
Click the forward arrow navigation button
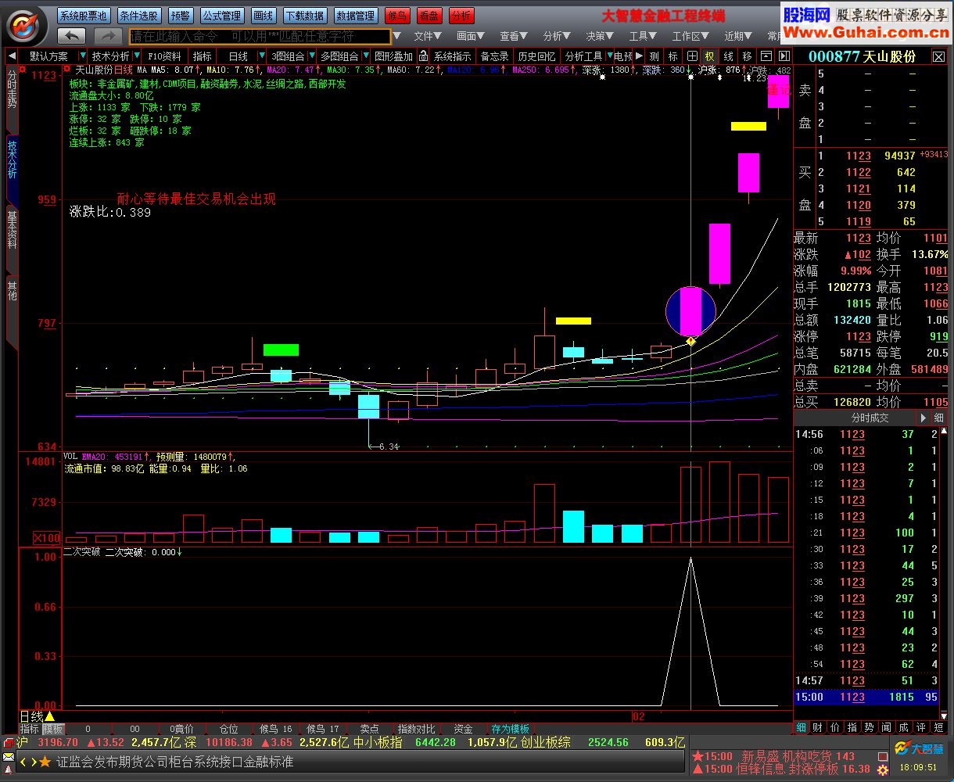point(109,36)
